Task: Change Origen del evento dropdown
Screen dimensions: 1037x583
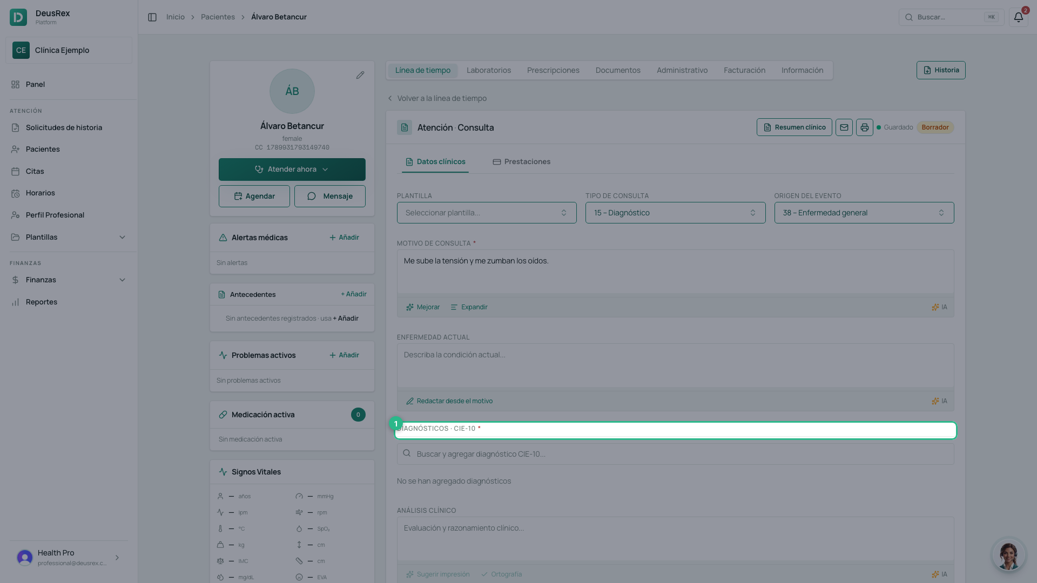Action: tap(864, 213)
